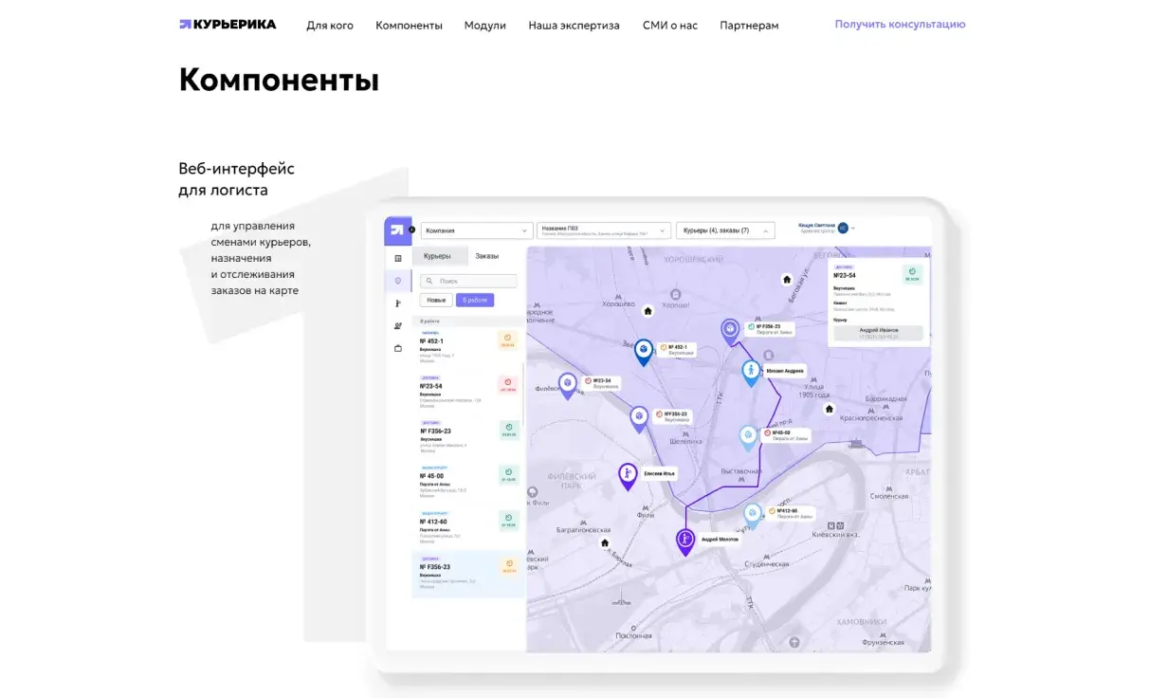Follow the "Получить консультацию" link
Viewport: 1149px width, 698px height.
(x=900, y=25)
